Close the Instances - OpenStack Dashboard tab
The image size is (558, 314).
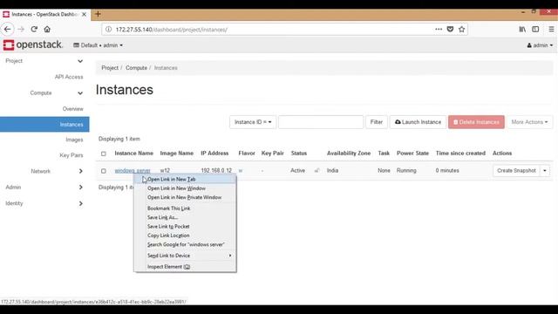pyautogui.click(x=84, y=14)
